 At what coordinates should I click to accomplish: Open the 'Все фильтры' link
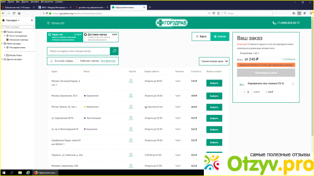coord(108,61)
